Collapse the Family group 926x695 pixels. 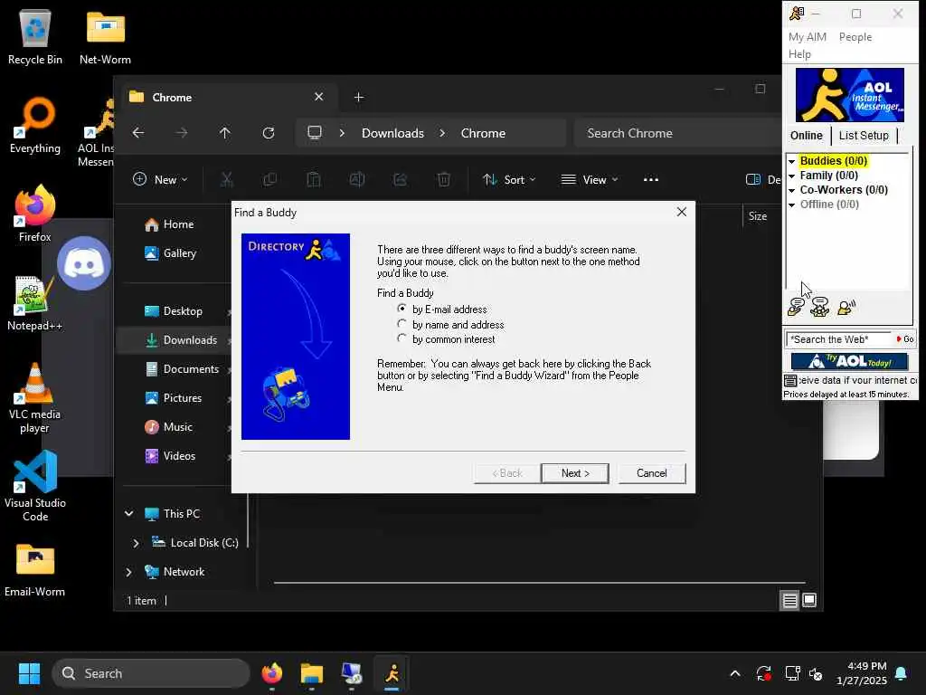792,176
